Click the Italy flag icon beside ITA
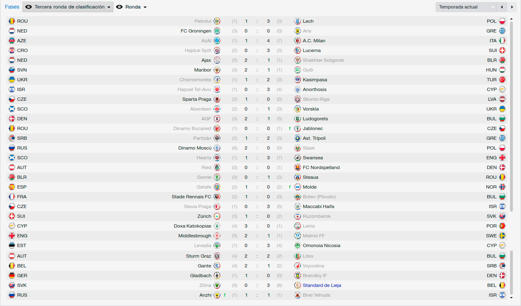 click(x=502, y=41)
